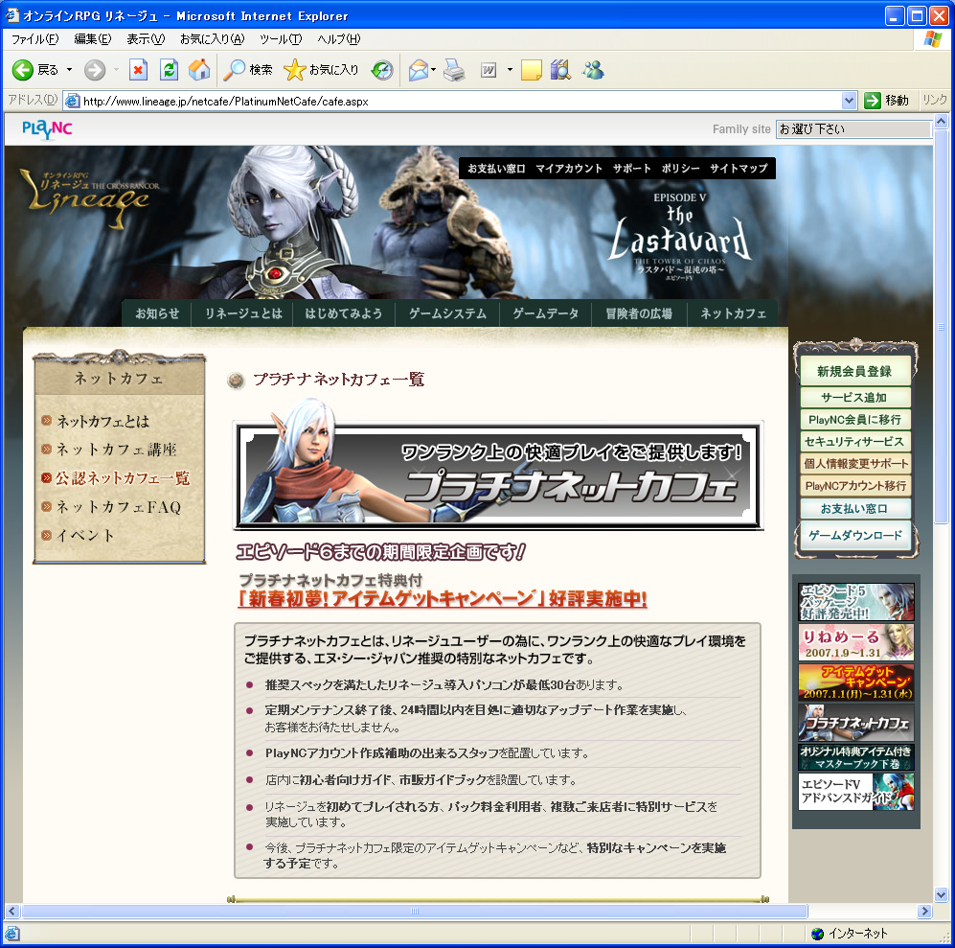The height and width of the screenshot is (948, 955).
Task: Select the ゲームシステム navigation tab
Action: tap(447, 313)
